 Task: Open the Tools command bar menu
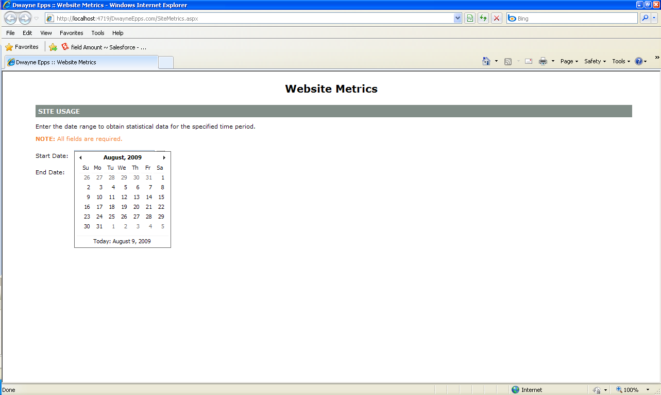pos(621,61)
